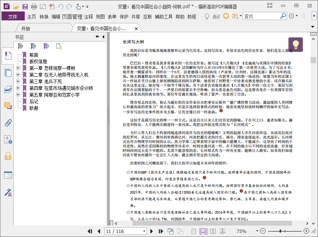Toggle full screen mode in title bar
The width and height of the screenshot is (318, 237).
(270, 6)
